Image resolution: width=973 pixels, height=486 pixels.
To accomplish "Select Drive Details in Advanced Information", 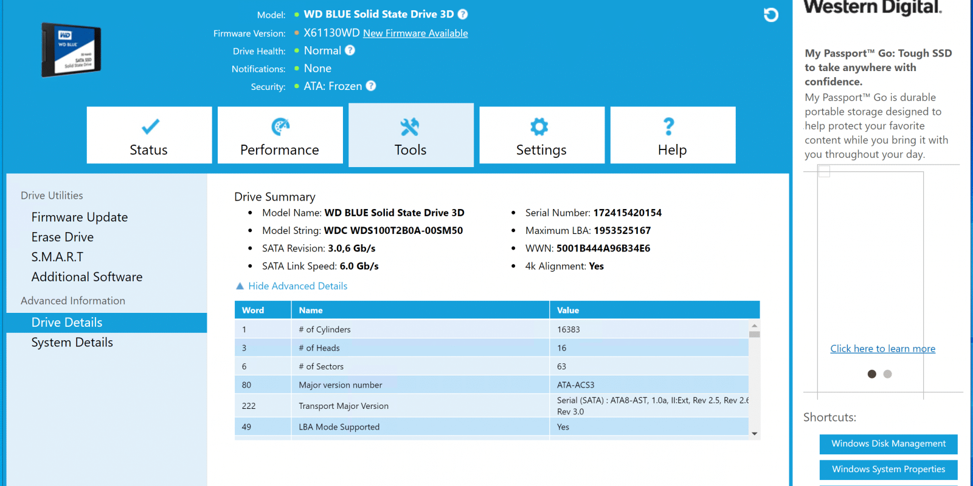I will coord(106,323).
